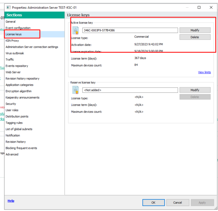Open the Help link
This screenshot has height=211, width=218.
(11, 201)
